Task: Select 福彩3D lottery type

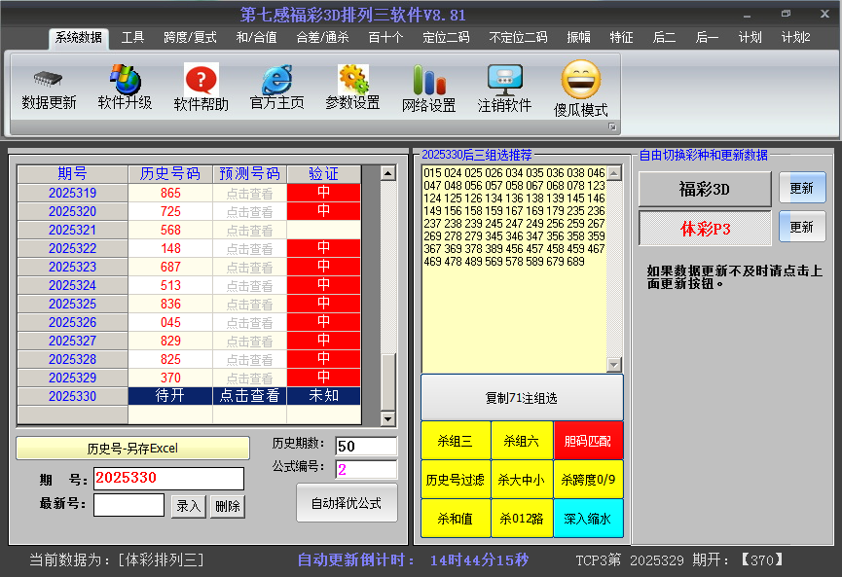Action: point(704,189)
